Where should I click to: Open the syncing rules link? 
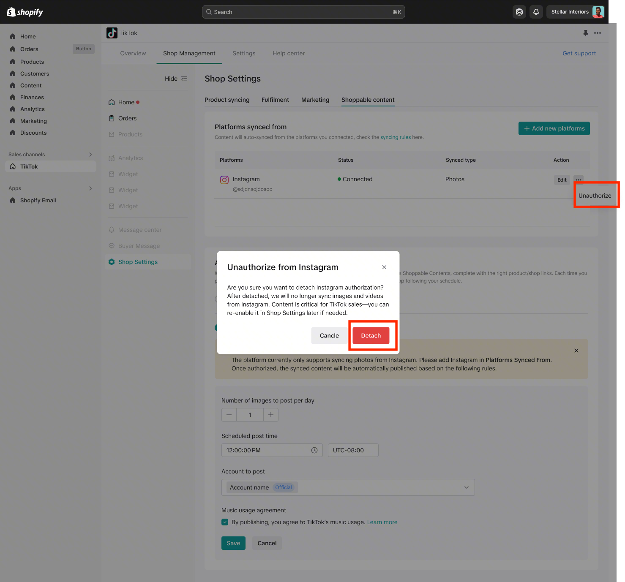tap(396, 137)
